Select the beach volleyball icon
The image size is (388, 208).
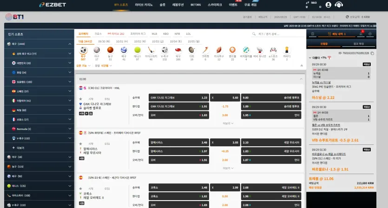pyautogui.click(x=246, y=50)
